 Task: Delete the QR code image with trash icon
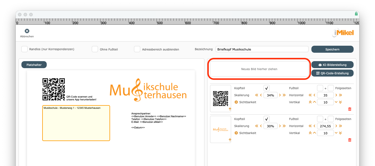[350, 109]
